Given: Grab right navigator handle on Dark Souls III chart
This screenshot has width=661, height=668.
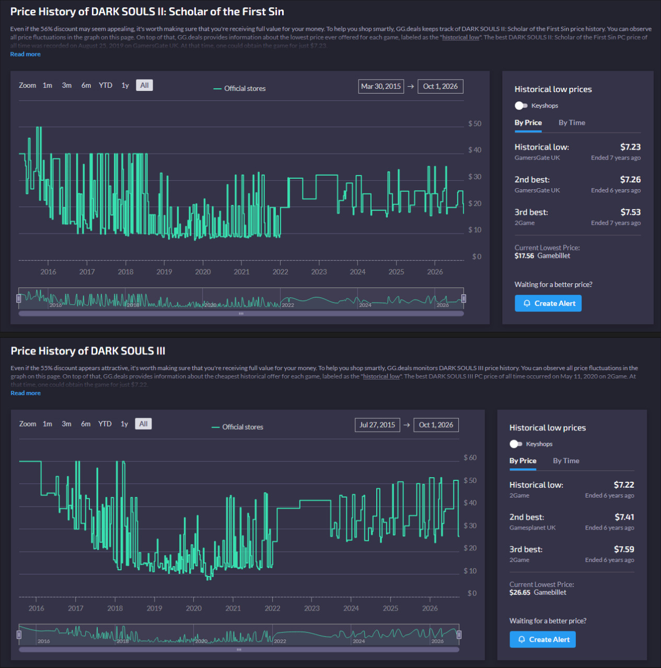Looking at the screenshot, I should tap(459, 635).
